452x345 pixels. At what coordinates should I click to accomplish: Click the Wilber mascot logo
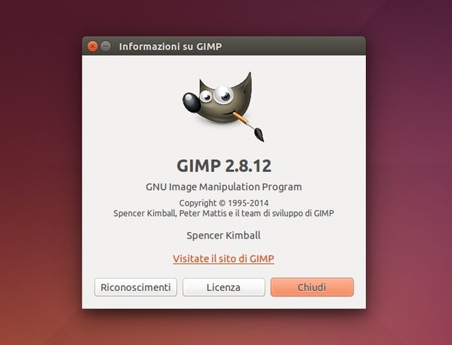coord(223,106)
